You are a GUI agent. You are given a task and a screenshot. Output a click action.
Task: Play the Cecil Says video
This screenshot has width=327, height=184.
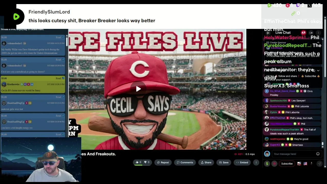point(138,89)
